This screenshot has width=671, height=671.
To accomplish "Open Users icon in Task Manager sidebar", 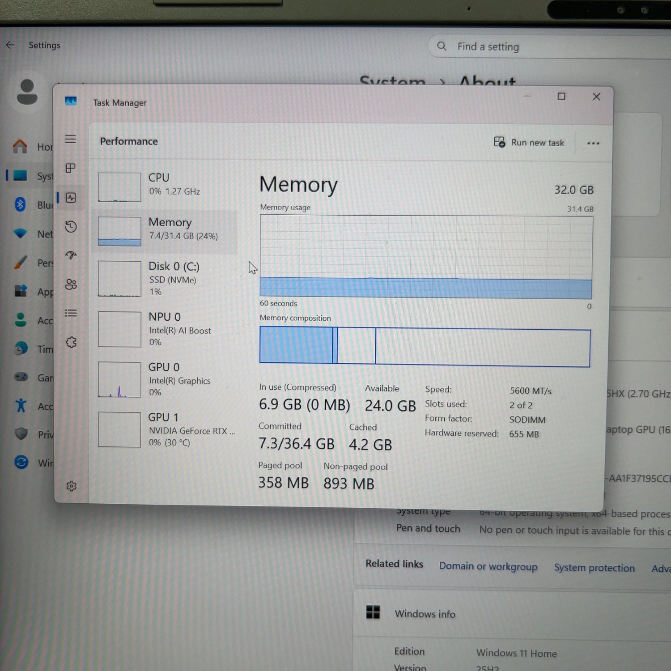I will point(71,284).
